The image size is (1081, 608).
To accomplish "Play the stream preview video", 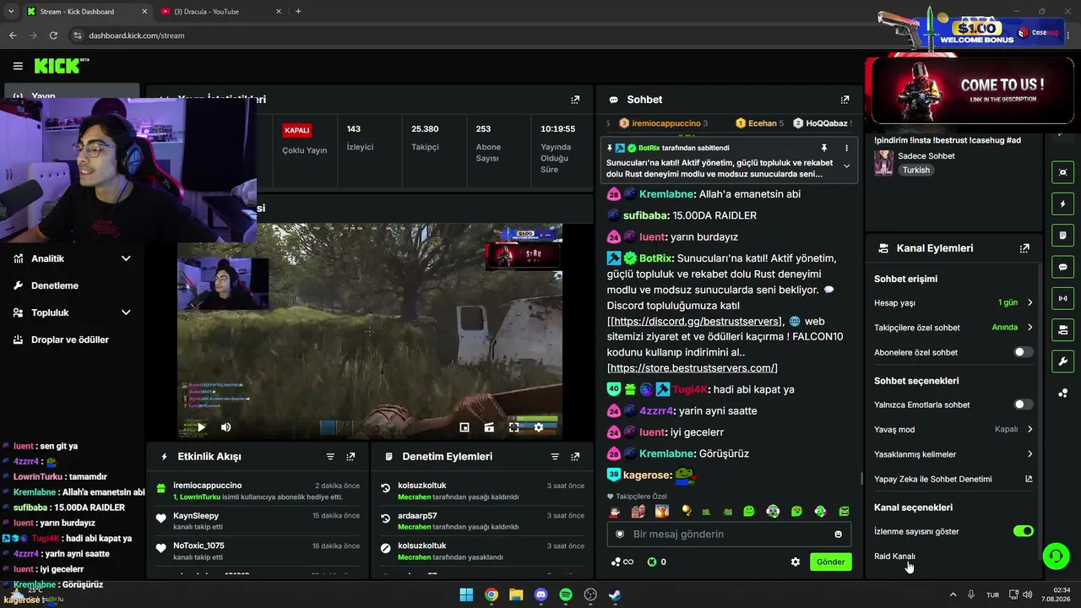I will point(201,427).
